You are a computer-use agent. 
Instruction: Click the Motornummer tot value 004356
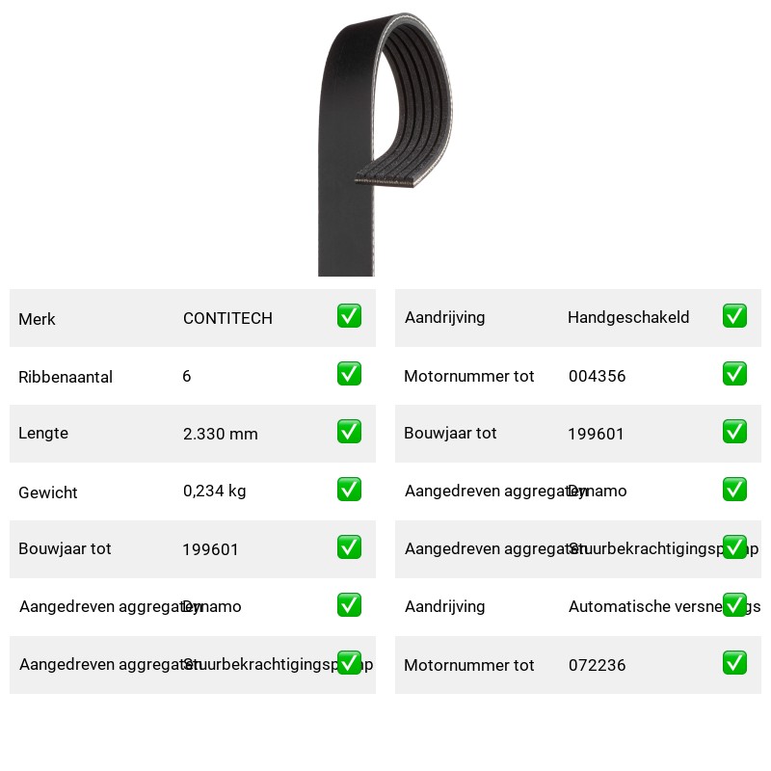(x=597, y=376)
